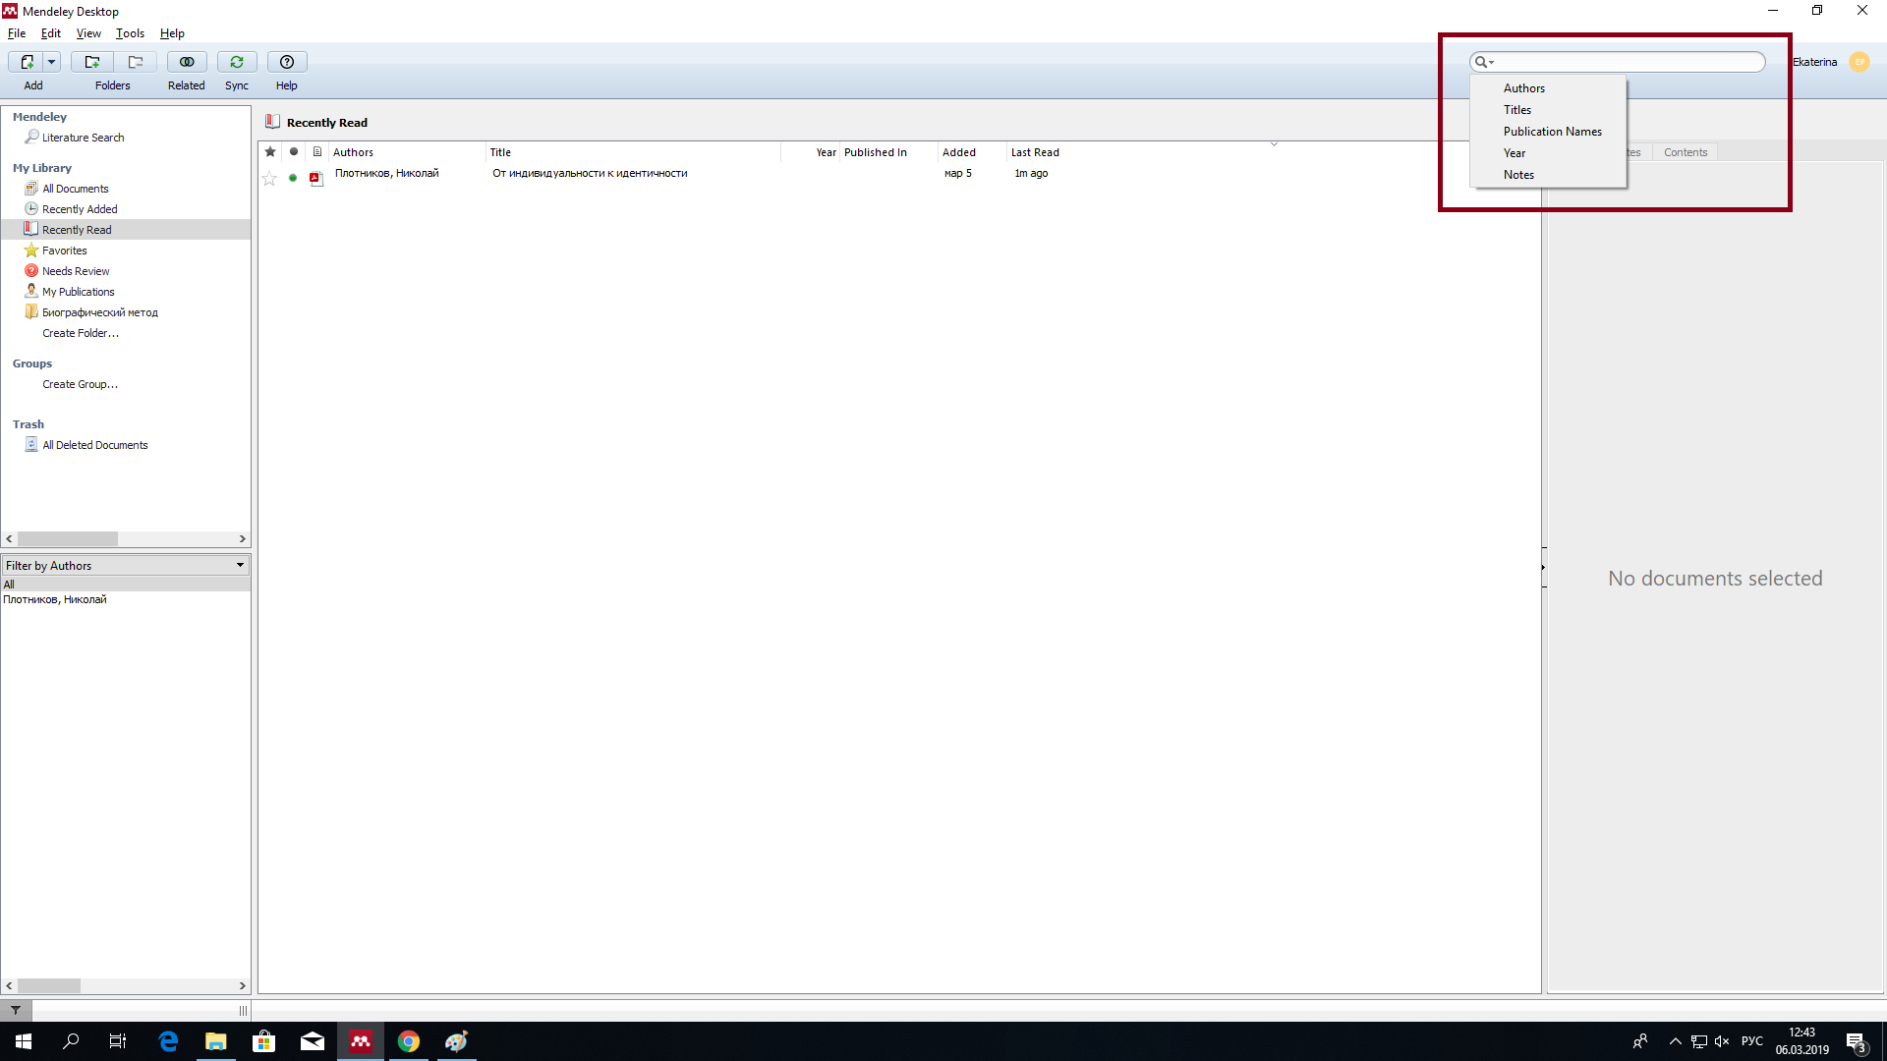Open the Edit menu

[x=51, y=33]
